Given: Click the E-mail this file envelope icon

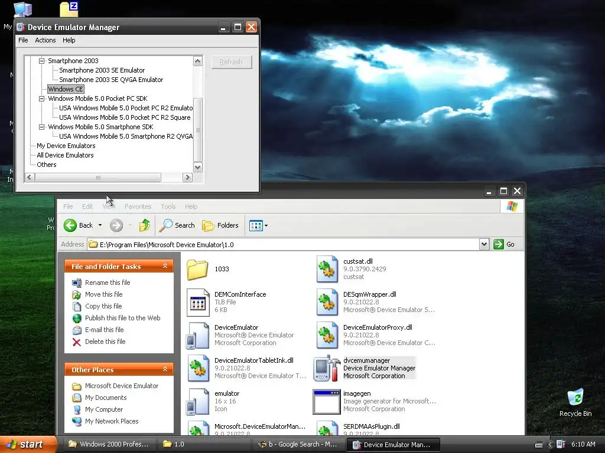Looking at the screenshot, I should pyautogui.click(x=77, y=330).
